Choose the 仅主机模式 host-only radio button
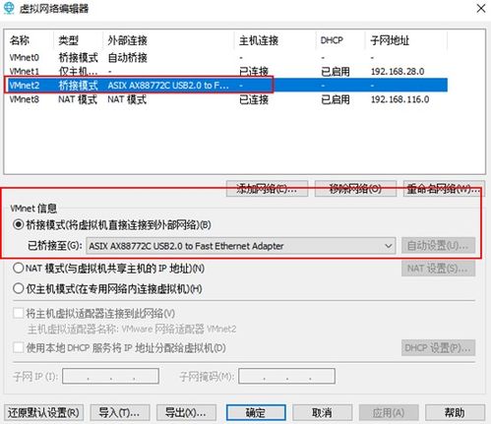The height and width of the screenshot is (424, 491). coord(18,289)
